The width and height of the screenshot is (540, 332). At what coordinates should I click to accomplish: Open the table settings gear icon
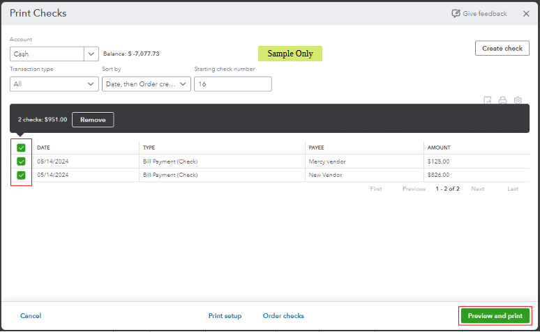point(518,100)
